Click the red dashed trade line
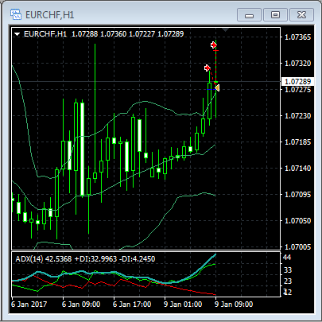322x322 pixels. [216, 66]
